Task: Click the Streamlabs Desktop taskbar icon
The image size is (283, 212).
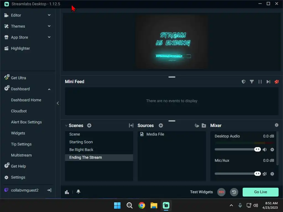Action: click(x=166, y=205)
